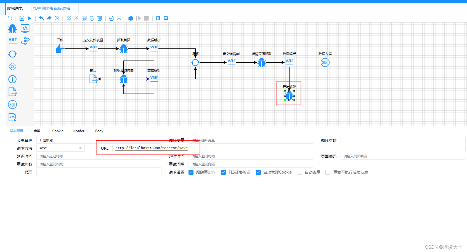Screen dimensions: 467x252
Task: Toggle the 自动管理Cookie checkbox
Action: click(x=258, y=172)
